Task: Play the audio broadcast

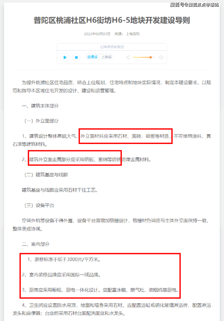Action: [x=65, y=57]
